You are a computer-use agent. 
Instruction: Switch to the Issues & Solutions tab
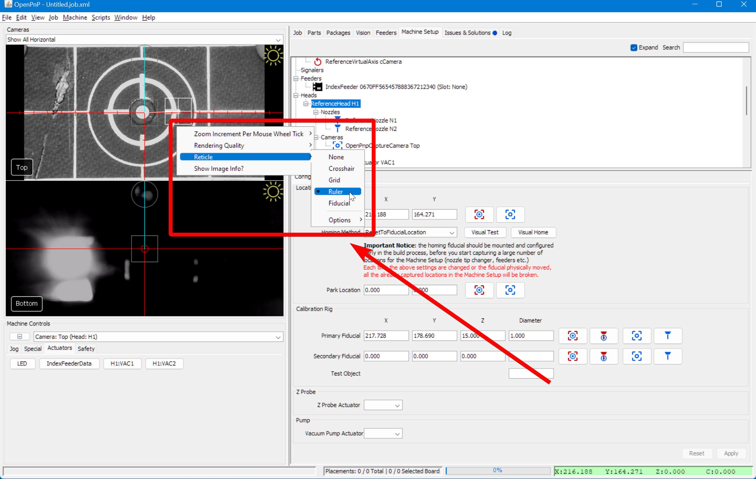point(468,32)
